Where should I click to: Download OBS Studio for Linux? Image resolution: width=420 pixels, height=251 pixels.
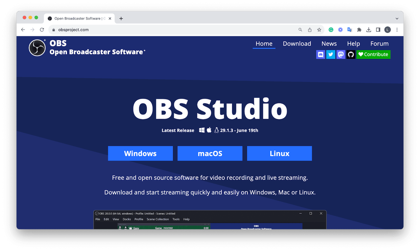pos(280,153)
